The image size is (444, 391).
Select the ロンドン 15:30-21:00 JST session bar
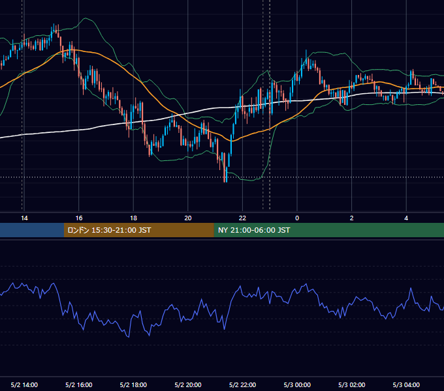(138, 230)
